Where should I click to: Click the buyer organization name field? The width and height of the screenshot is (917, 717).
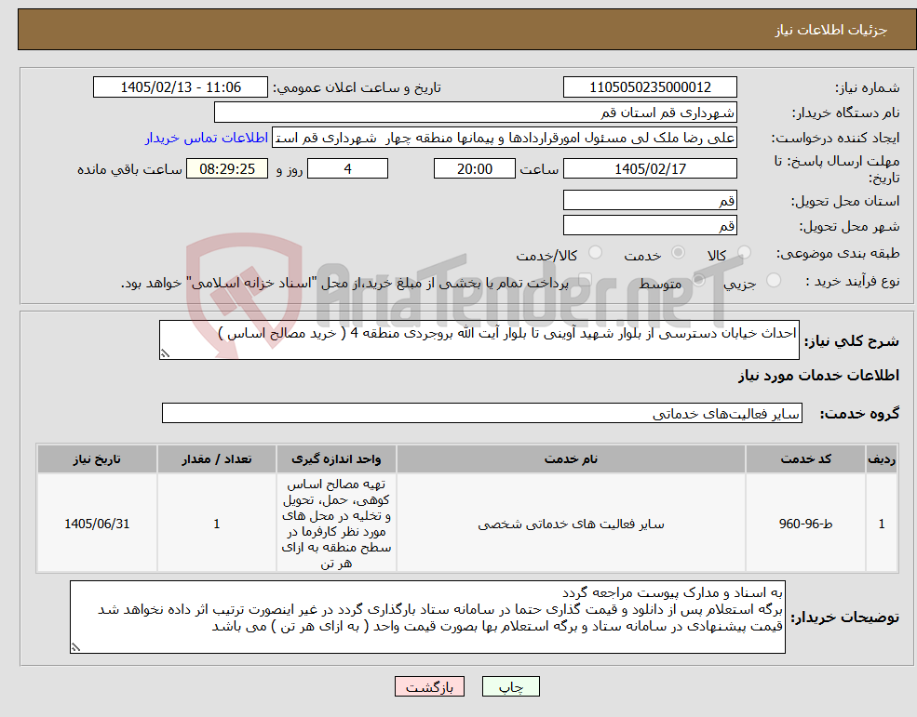tap(475, 113)
